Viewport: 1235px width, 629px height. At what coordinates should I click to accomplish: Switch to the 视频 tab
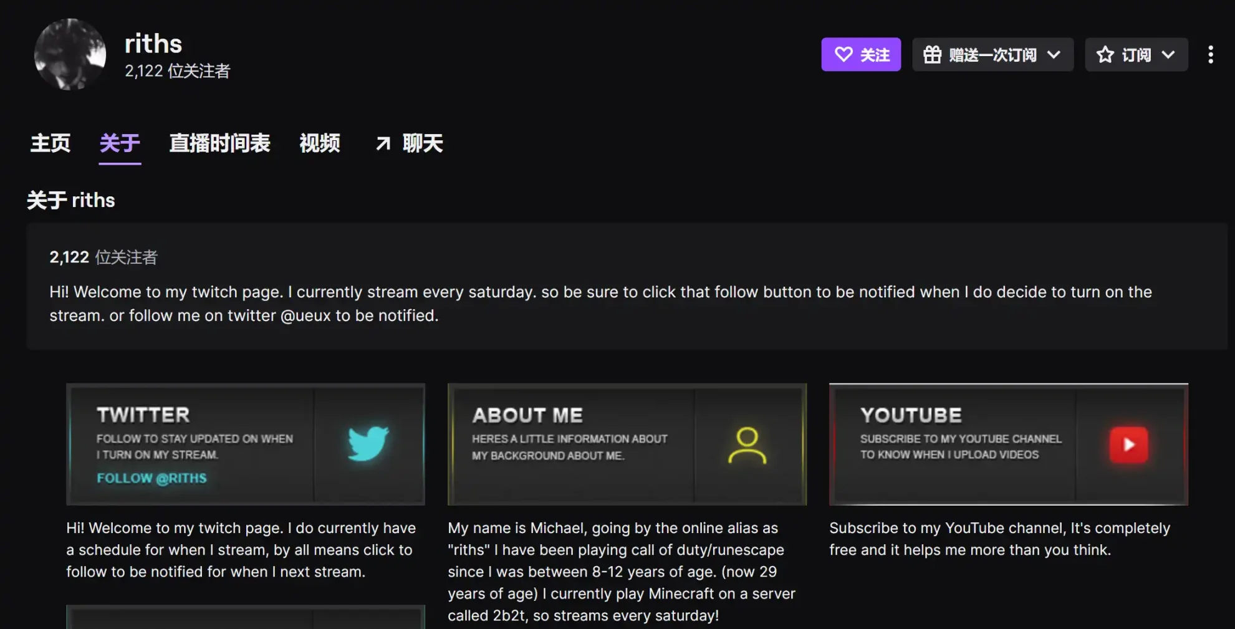pyautogui.click(x=320, y=143)
